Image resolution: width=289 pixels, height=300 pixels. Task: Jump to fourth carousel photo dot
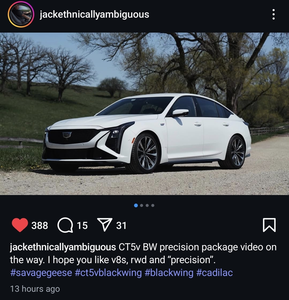153,205
